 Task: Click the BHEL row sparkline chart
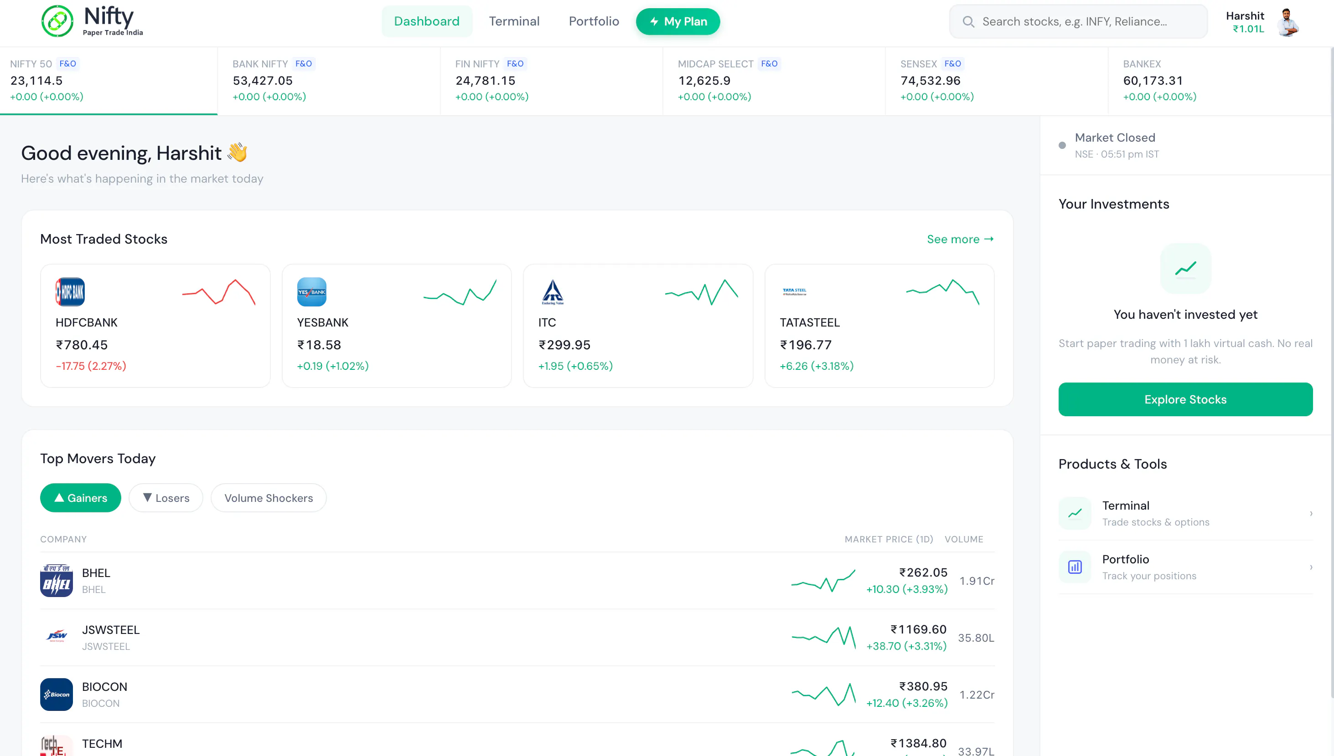pyautogui.click(x=823, y=581)
